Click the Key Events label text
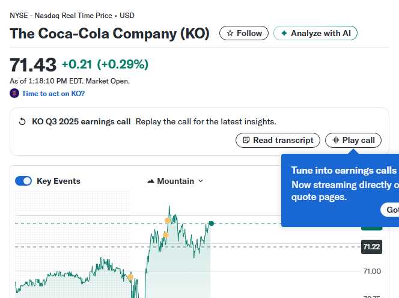The height and width of the screenshot is (298, 399). tap(58, 181)
